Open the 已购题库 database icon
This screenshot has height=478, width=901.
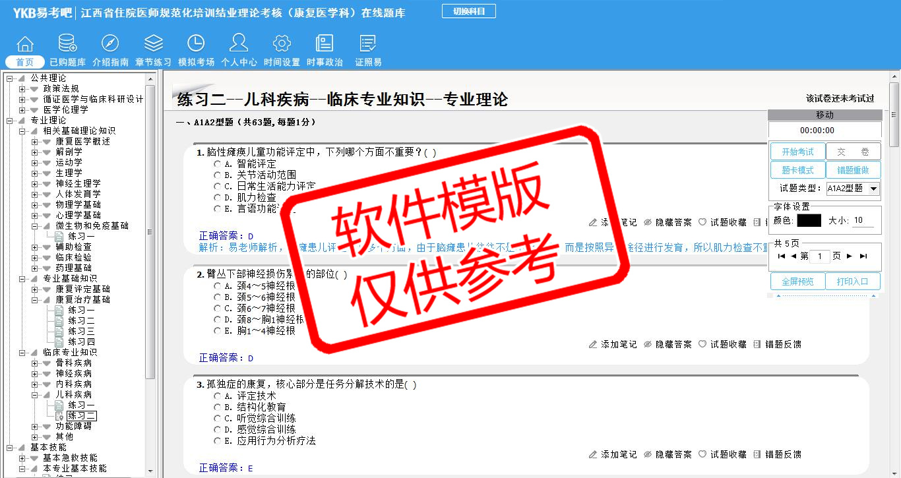[67, 44]
